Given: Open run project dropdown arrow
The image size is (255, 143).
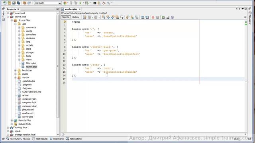Looking at the screenshot, I should (83, 3).
